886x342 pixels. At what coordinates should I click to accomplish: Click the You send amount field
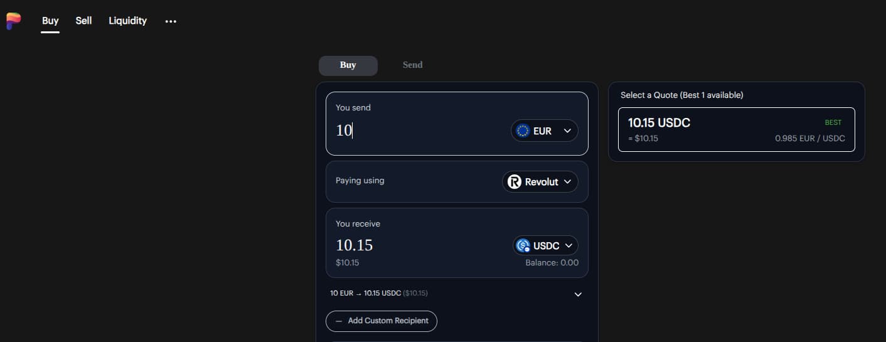414,131
